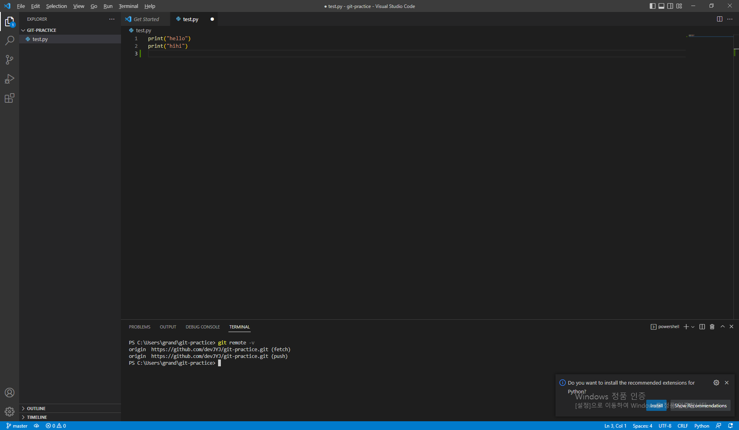Image resolution: width=739 pixels, height=430 pixels.
Task: Open the terminal launch profile dropdown
Action: (693, 326)
